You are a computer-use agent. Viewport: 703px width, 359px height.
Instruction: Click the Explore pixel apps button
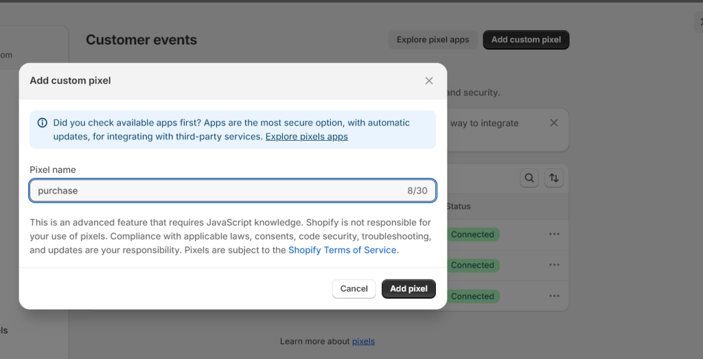(433, 40)
